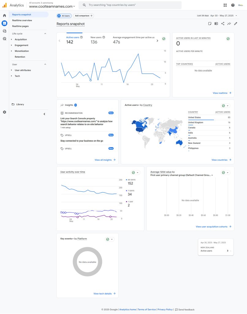Viewport: 247px width, 314px height.
Task: Open Realtime overview report
Action: 22,21
